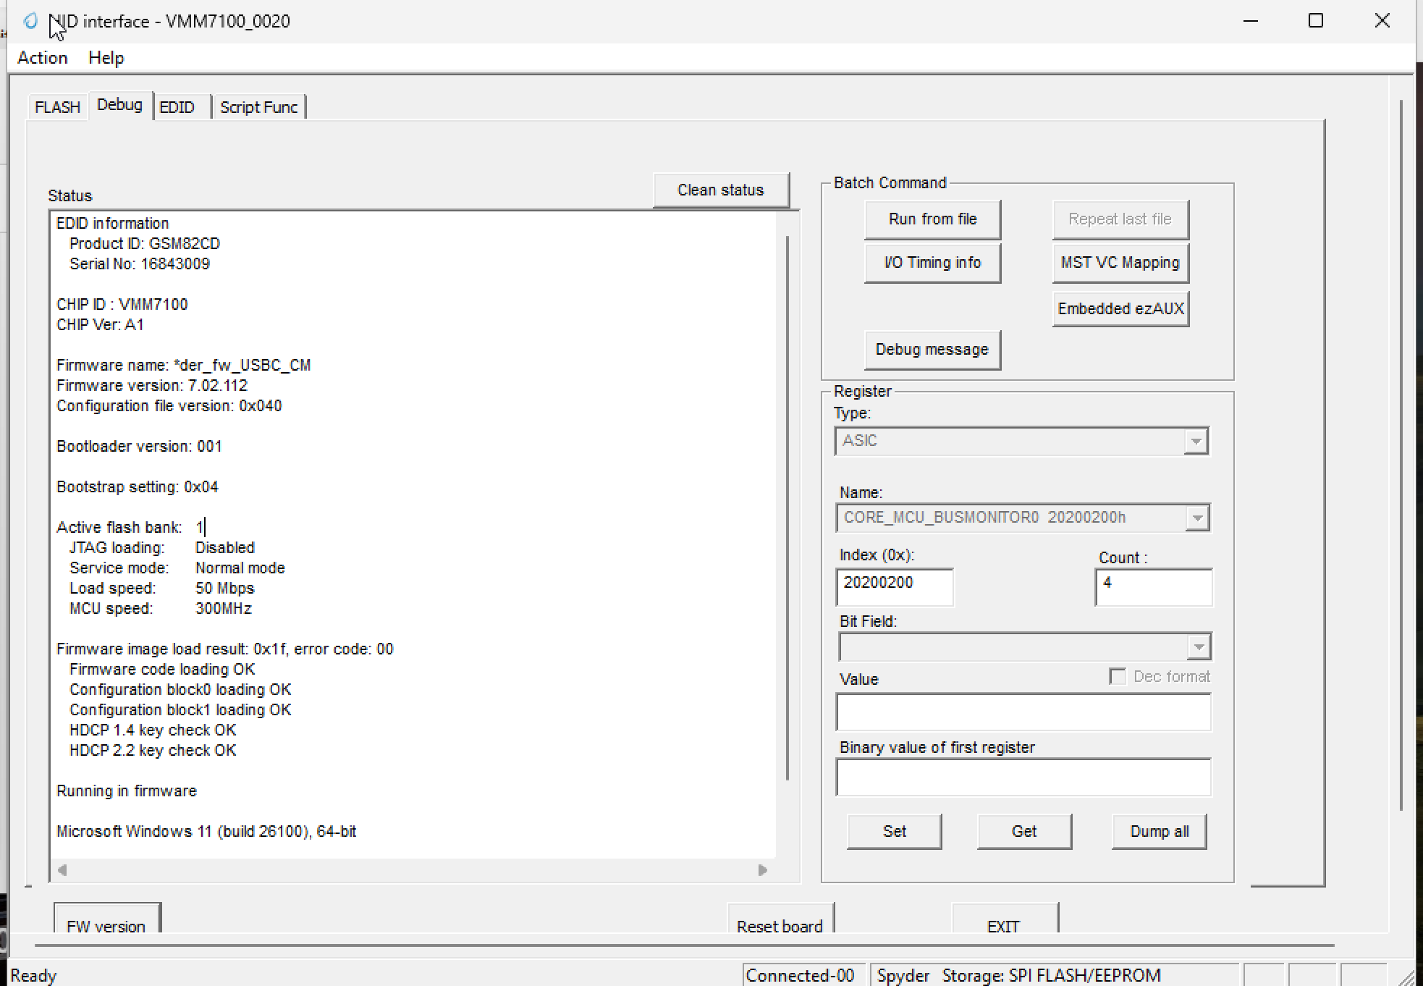Click the Index (0x) input field
The width and height of the screenshot is (1423, 986).
click(895, 586)
